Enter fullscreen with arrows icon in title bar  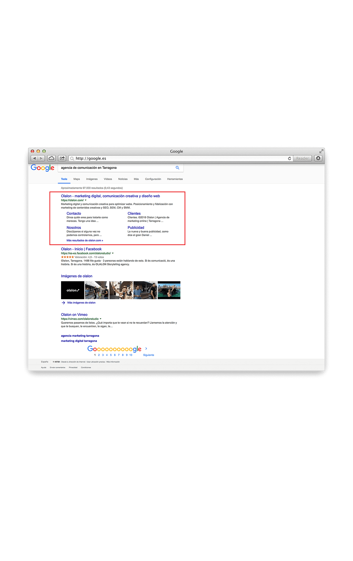point(321,151)
